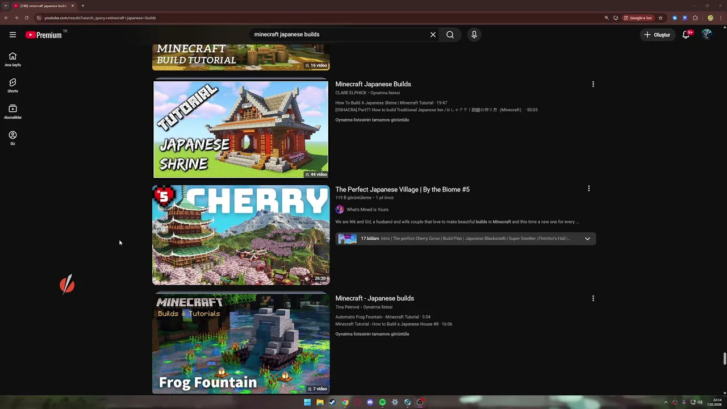This screenshot has width=727, height=409.
Task: Click the CHERRY village video thumbnail
Action: tap(241, 235)
